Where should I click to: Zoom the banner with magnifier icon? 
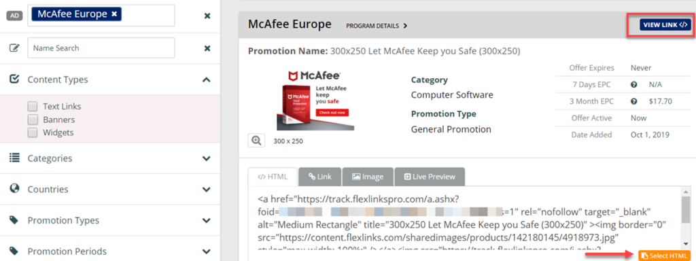[x=256, y=140]
